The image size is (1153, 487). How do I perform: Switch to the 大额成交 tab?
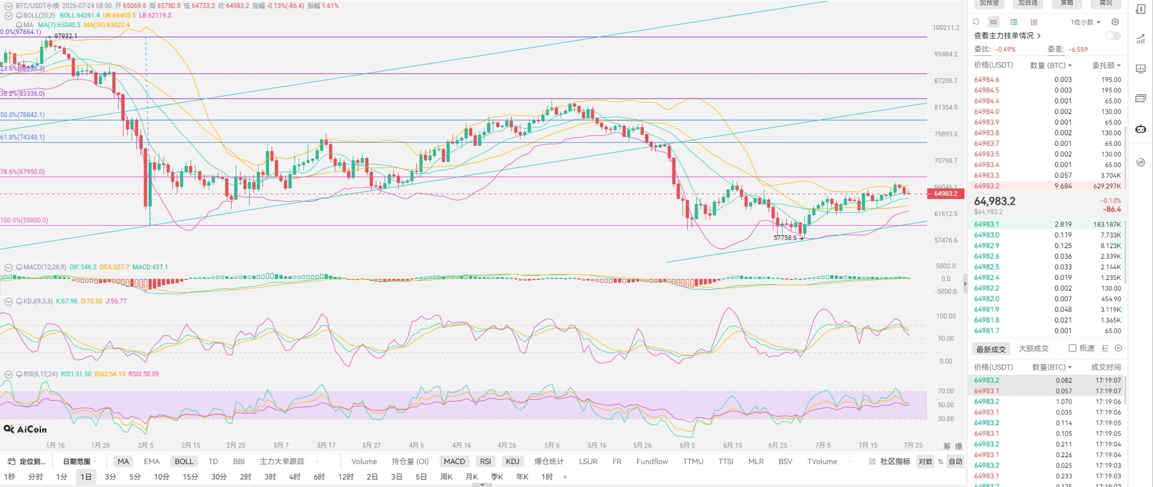[1033, 348]
